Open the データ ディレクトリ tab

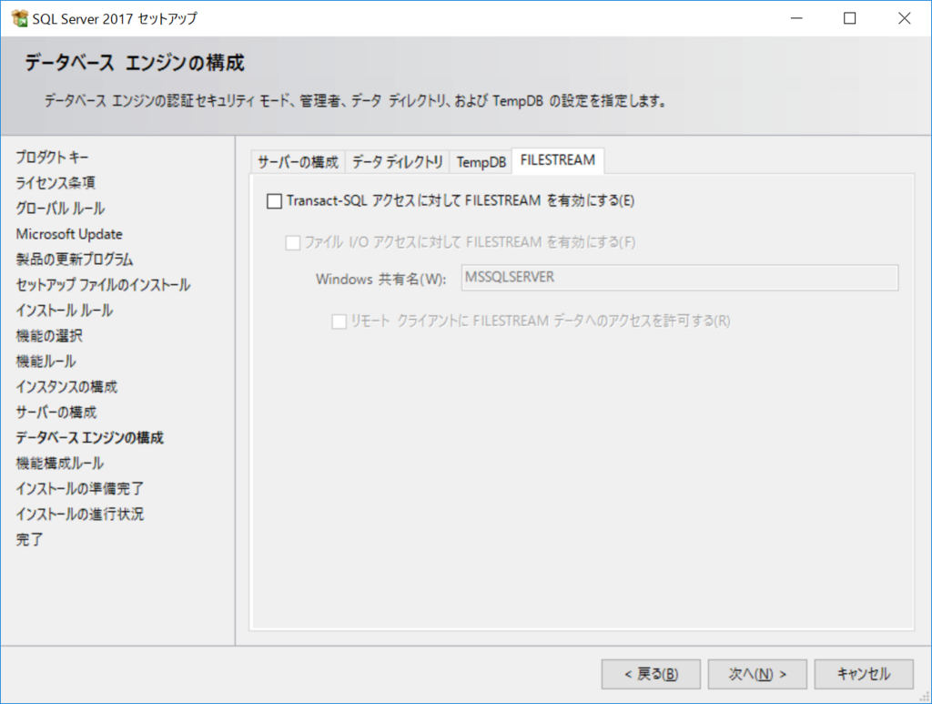click(397, 162)
